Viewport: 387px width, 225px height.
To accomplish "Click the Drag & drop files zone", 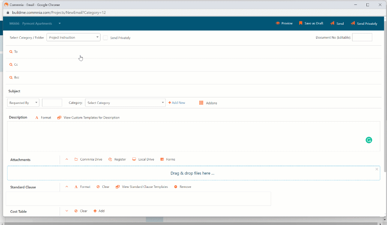I will 193,173.
